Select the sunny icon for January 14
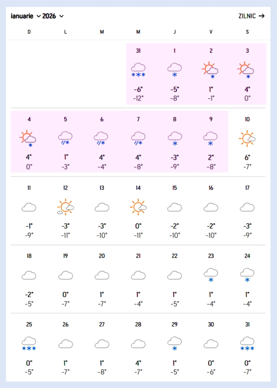 [x=138, y=207]
